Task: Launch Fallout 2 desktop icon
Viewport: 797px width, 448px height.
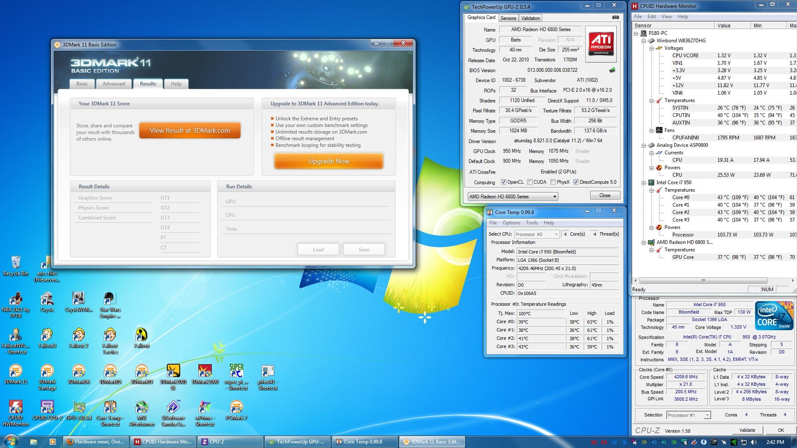Action: [78, 338]
